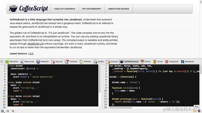Switch to the Console tab label

click(x=114, y=61)
